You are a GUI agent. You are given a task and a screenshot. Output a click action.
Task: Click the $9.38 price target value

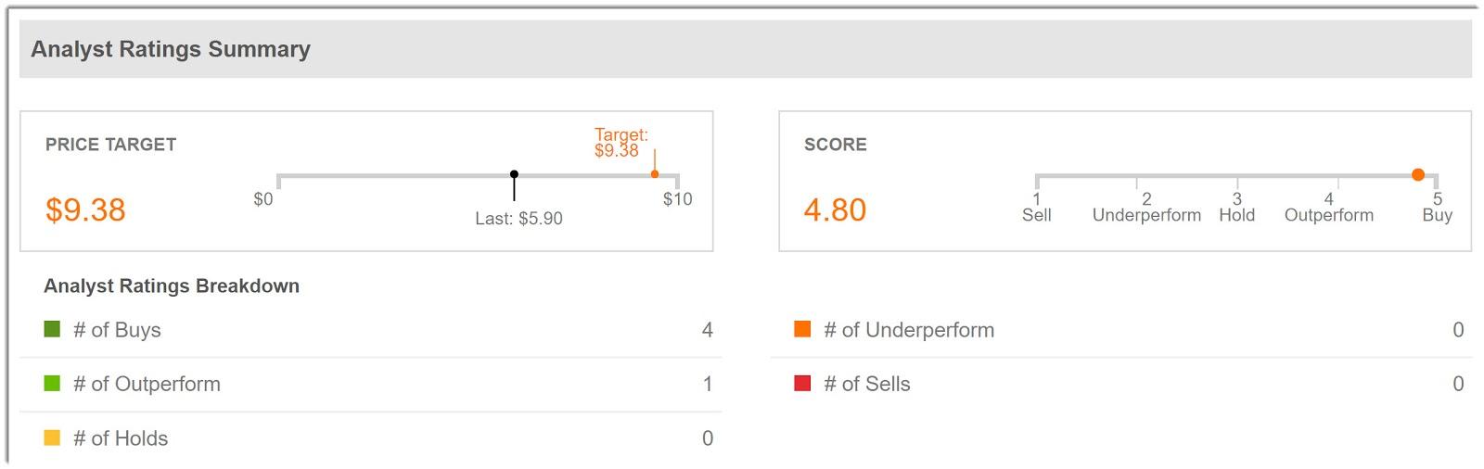coord(85,209)
